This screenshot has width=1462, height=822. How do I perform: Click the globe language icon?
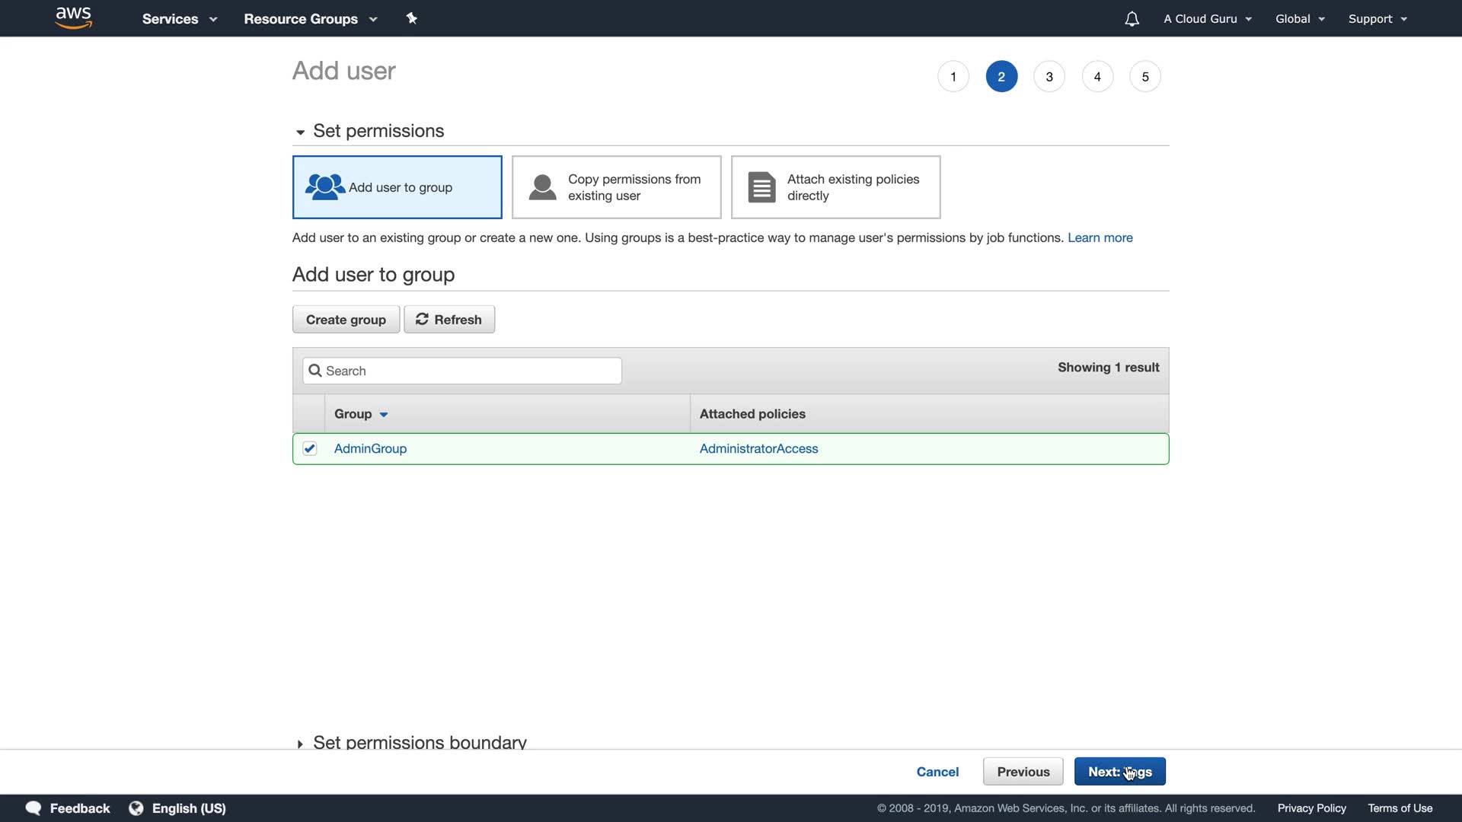point(136,808)
